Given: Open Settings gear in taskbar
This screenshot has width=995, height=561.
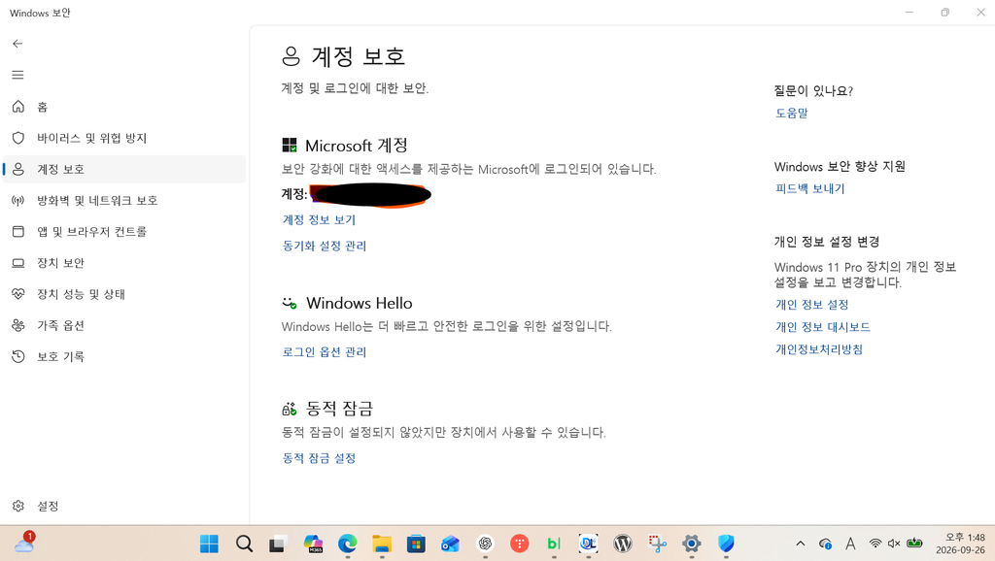Looking at the screenshot, I should pyautogui.click(x=692, y=544).
